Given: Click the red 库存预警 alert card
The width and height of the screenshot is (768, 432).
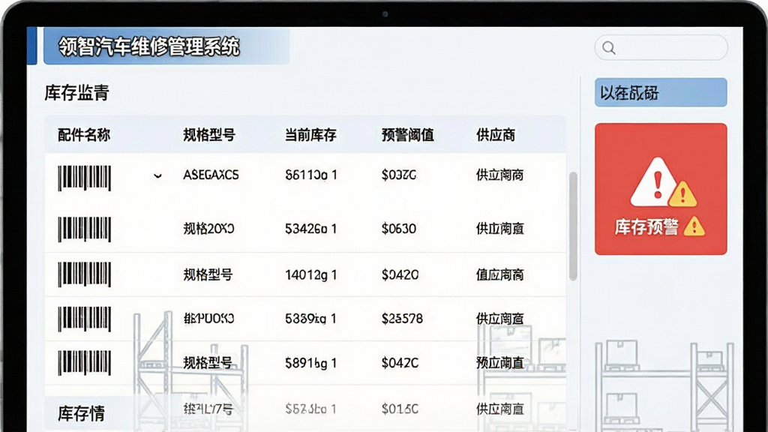Looking at the screenshot, I should point(661,189).
